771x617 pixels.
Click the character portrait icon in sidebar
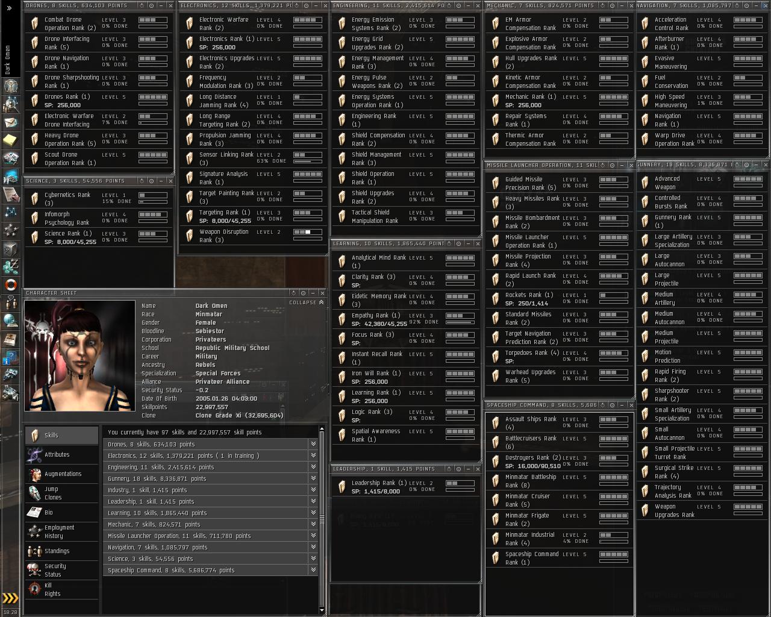pyautogui.click(x=11, y=86)
